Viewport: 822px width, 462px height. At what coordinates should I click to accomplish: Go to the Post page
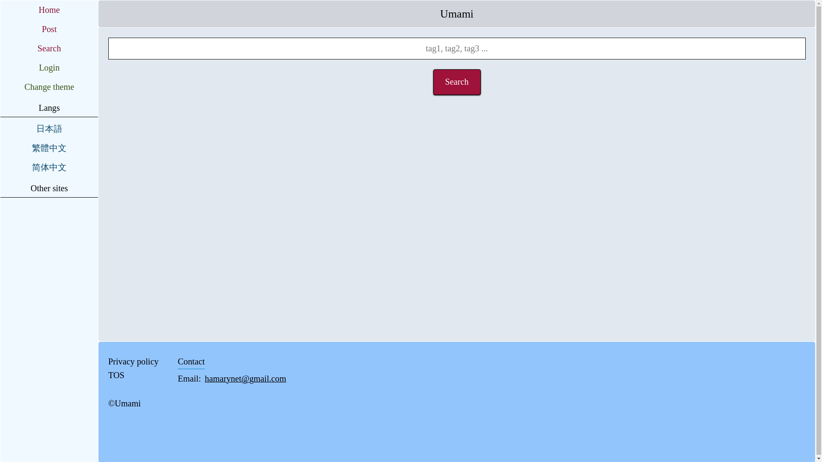49,29
